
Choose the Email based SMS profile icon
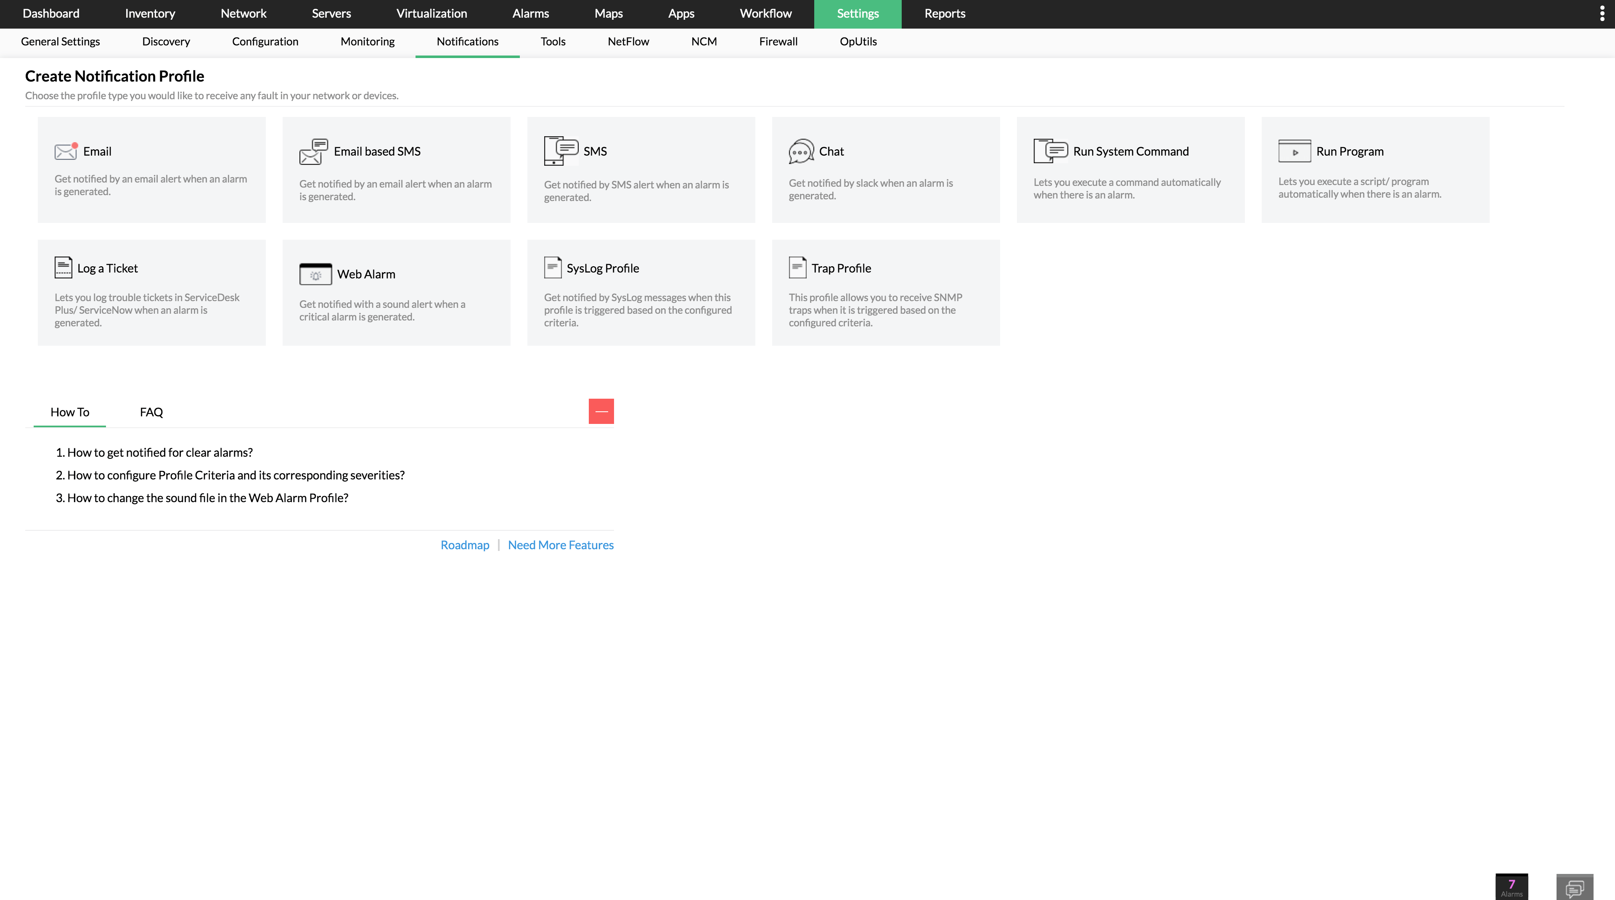[x=313, y=151]
